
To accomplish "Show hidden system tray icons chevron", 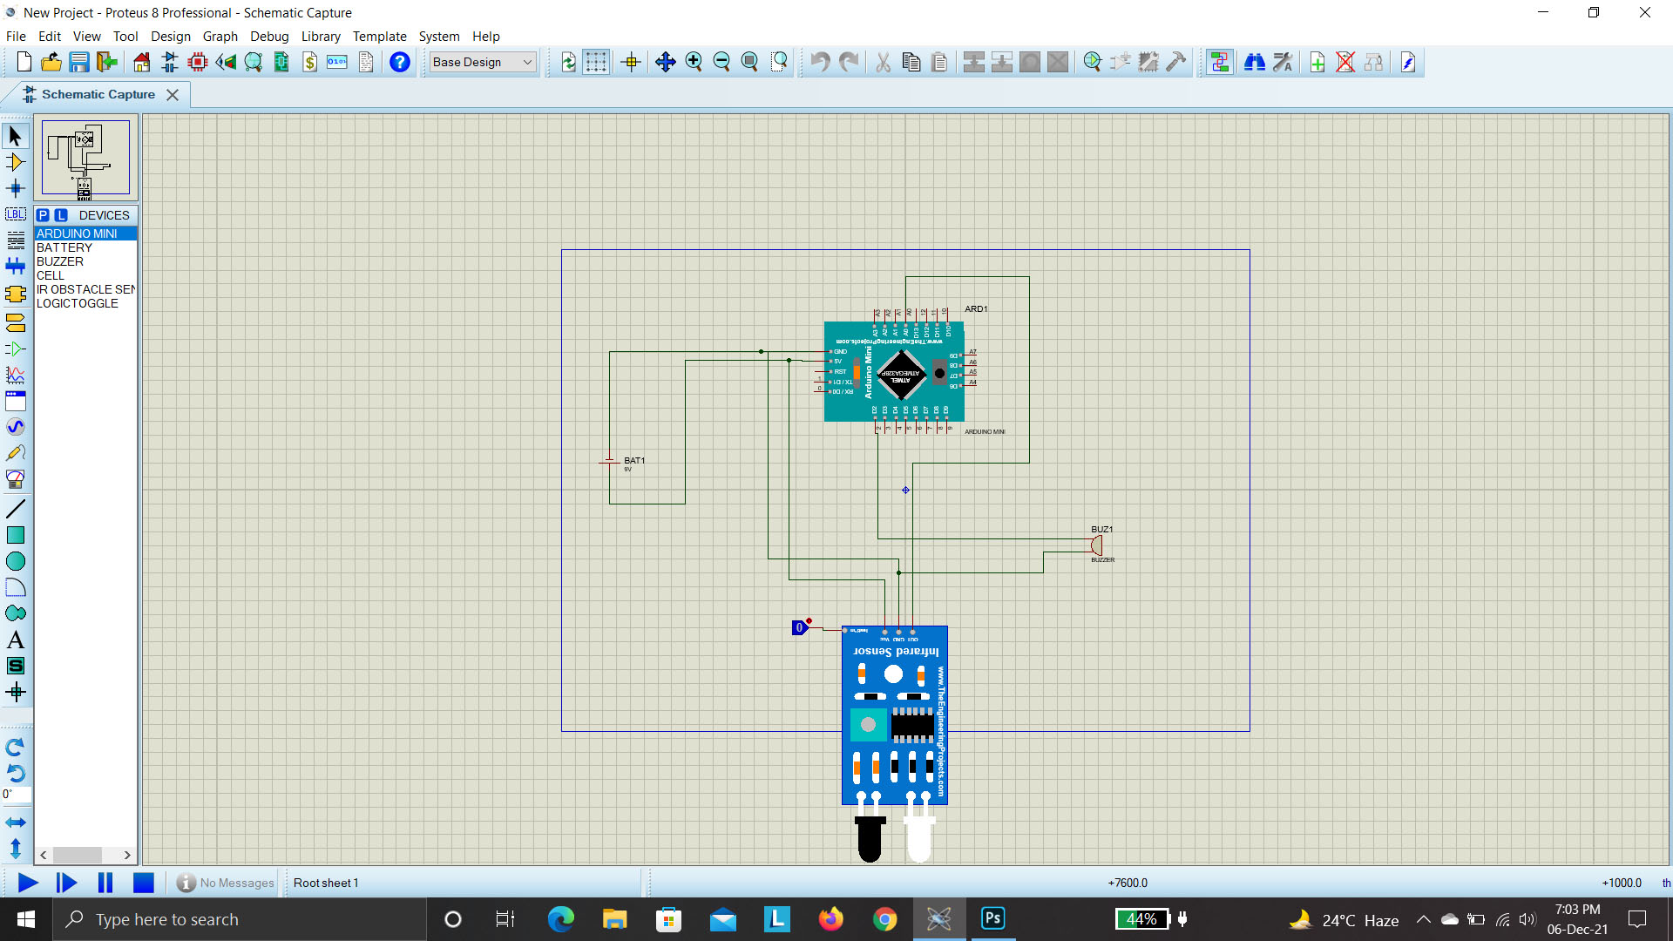I will coord(1423,919).
